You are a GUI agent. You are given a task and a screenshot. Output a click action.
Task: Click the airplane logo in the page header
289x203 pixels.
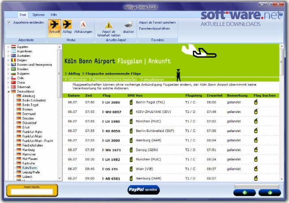coord(199,51)
